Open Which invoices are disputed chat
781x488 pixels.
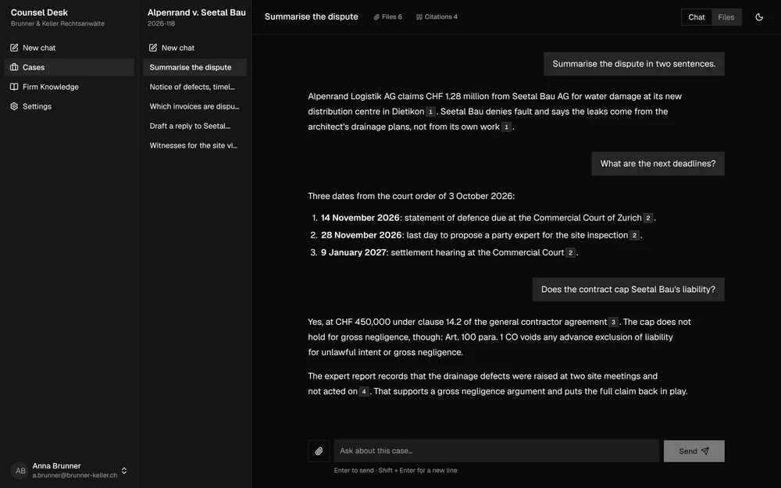(194, 106)
